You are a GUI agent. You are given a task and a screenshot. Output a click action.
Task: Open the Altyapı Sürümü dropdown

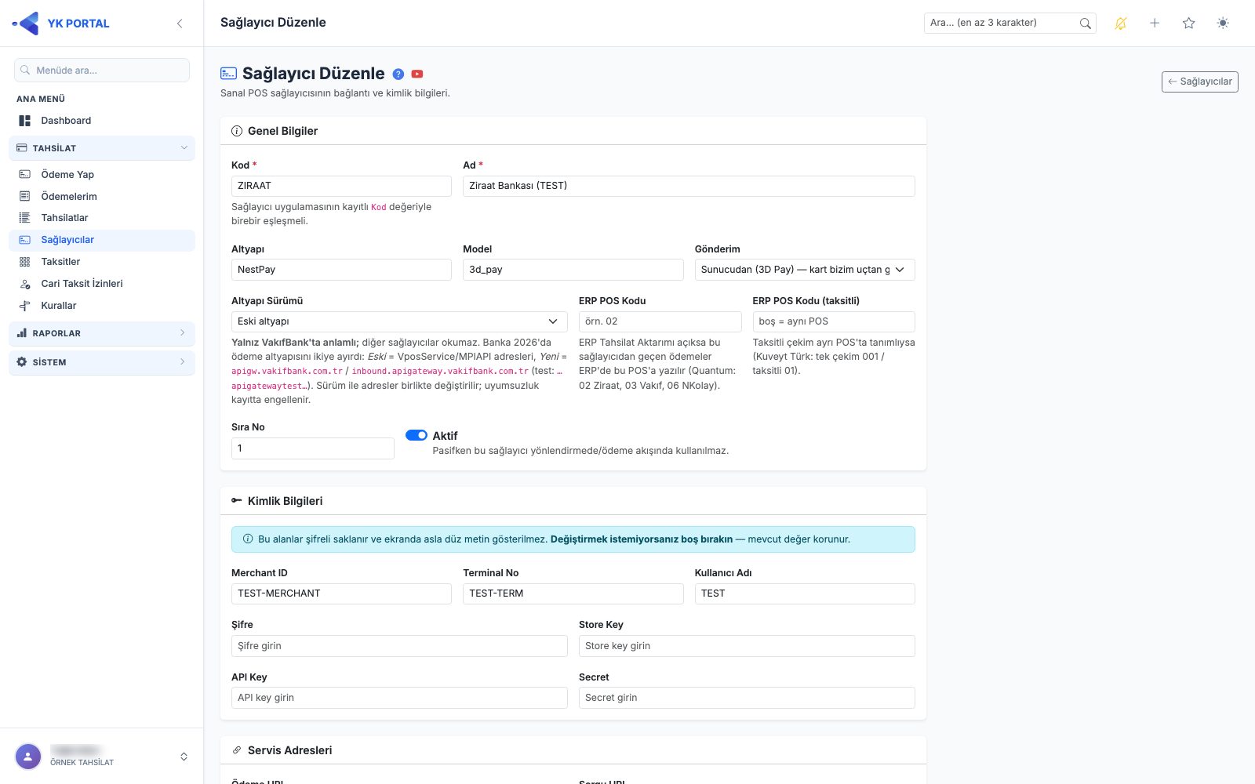click(399, 321)
